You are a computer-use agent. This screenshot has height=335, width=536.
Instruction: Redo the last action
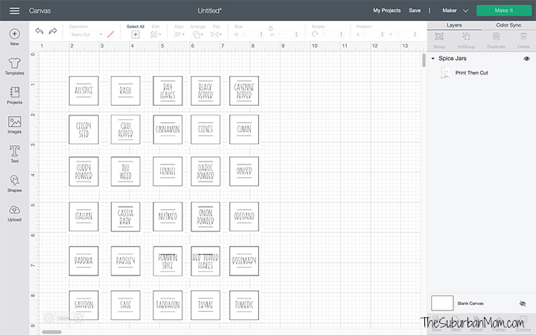click(53, 31)
